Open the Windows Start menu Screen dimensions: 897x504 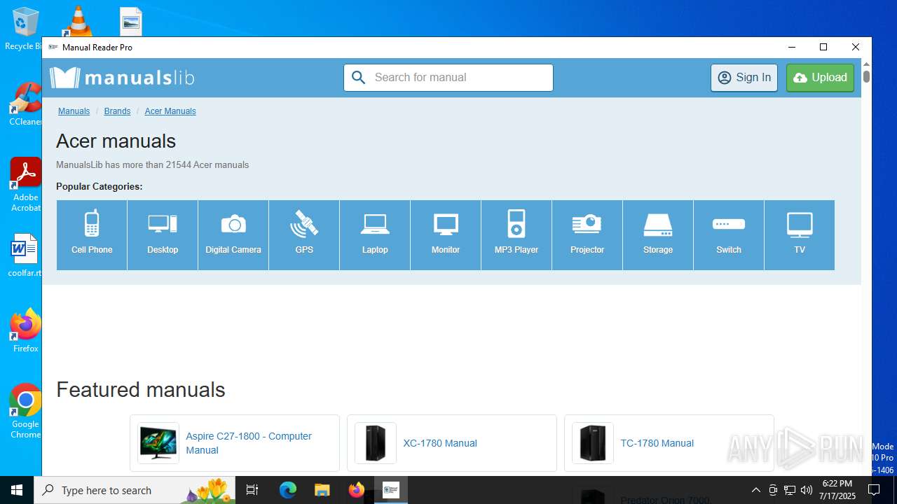coord(17,490)
